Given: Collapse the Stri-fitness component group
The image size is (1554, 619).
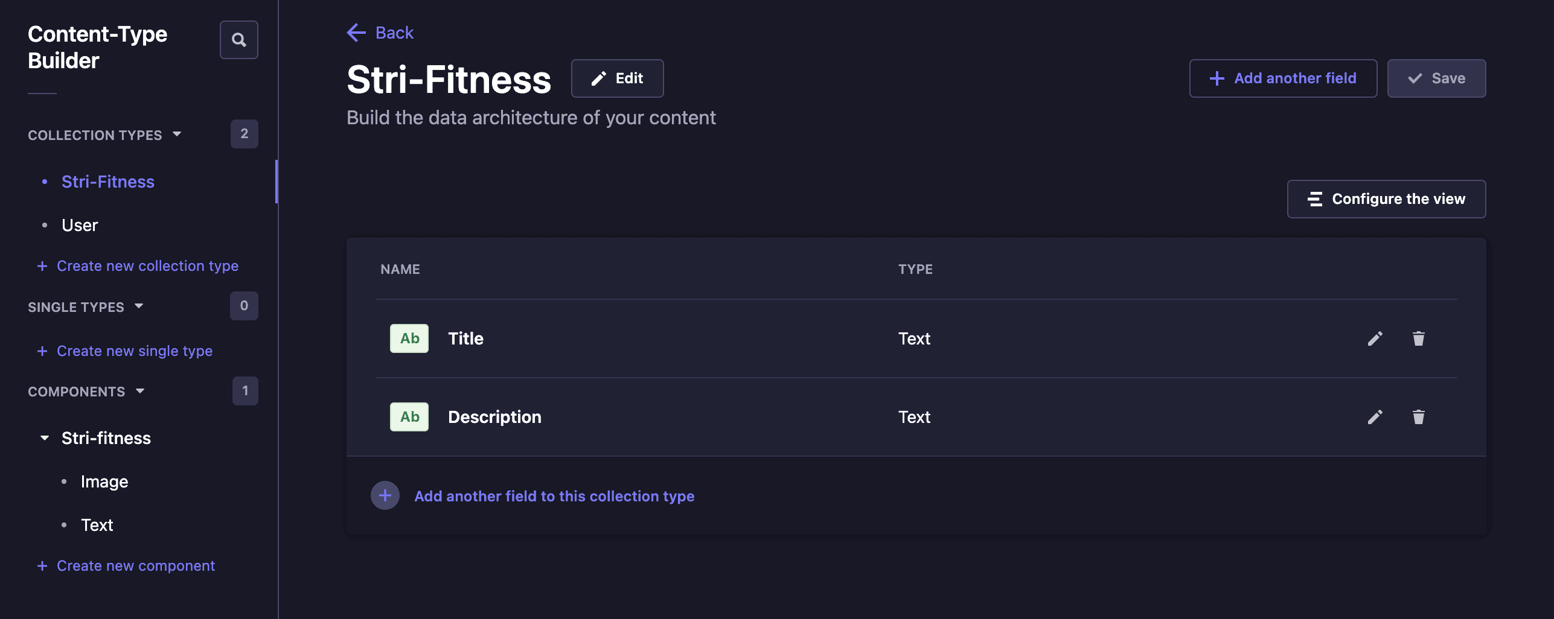Looking at the screenshot, I should point(45,438).
